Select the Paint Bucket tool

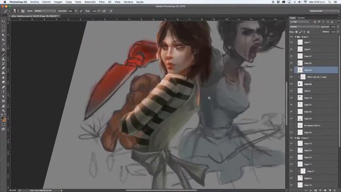(x=3, y=73)
